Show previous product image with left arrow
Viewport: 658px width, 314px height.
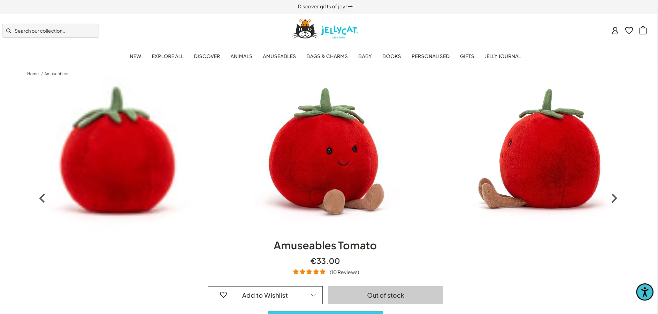(42, 198)
